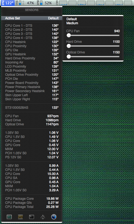Select the Skin Upper Left row
The height and width of the screenshot is (224, 134).
point(32,95)
